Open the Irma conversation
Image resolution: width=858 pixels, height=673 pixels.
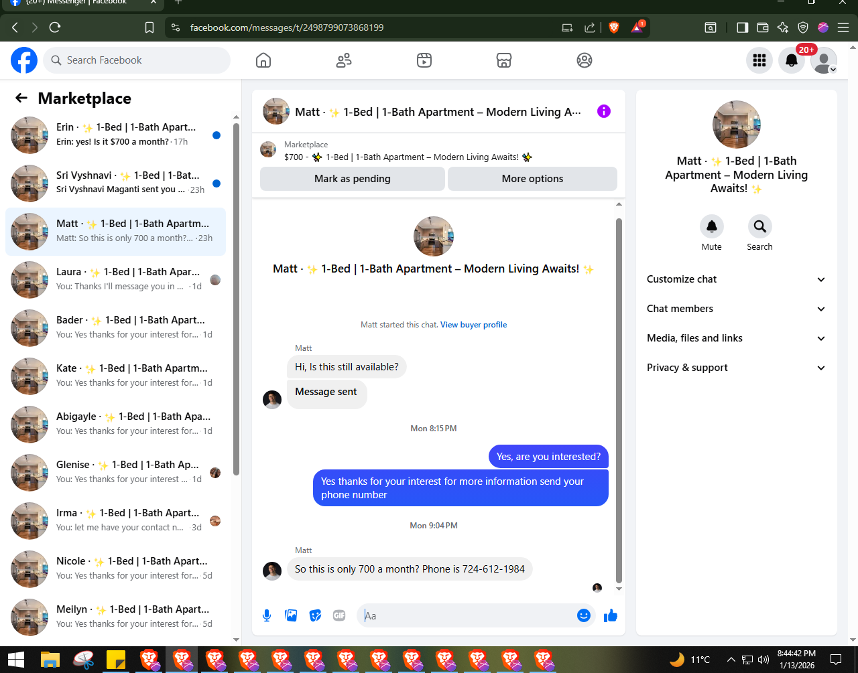pyautogui.click(x=115, y=521)
